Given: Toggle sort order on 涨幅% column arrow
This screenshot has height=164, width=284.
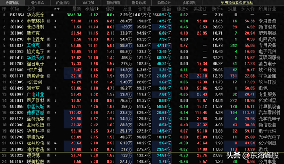Looking at the screenshot, I should [x=98, y=9].
